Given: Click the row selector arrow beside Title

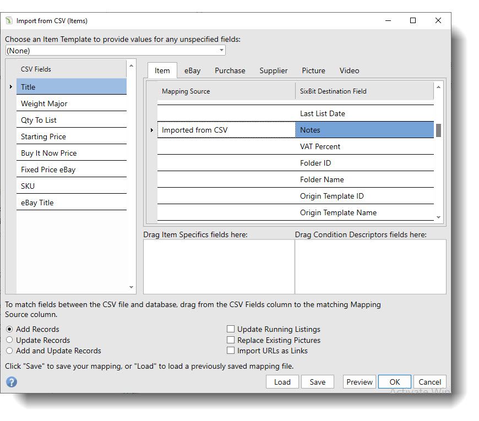Looking at the screenshot, I should (11, 87).
